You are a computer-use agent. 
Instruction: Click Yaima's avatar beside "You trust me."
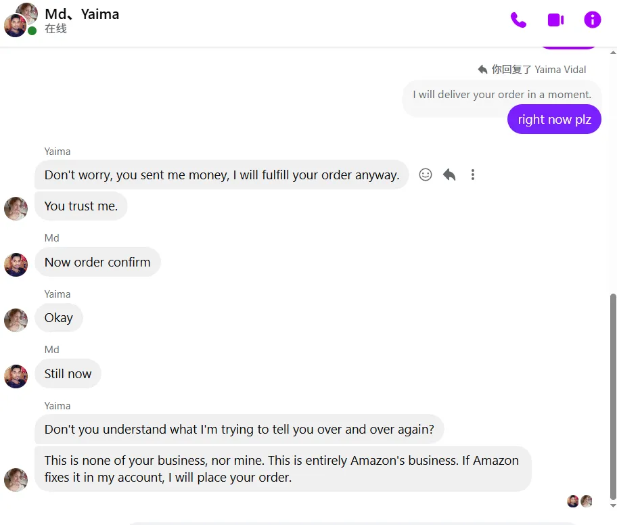16,208
